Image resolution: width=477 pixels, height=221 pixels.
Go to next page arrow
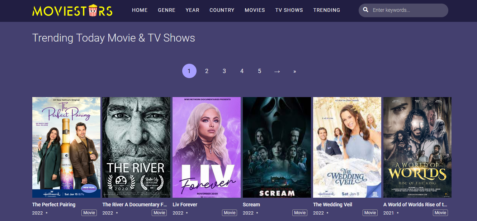click(277, 71)
